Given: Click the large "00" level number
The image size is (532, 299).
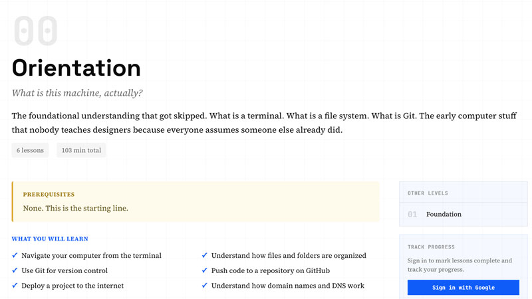Looking at the screenshot, I should [x=36, y=31].
